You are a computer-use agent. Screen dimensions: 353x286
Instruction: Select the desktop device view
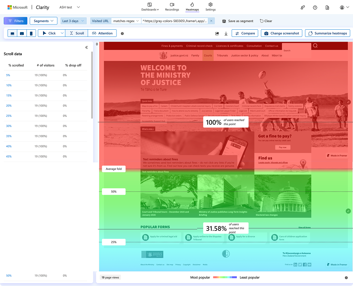tap(12, 33)
